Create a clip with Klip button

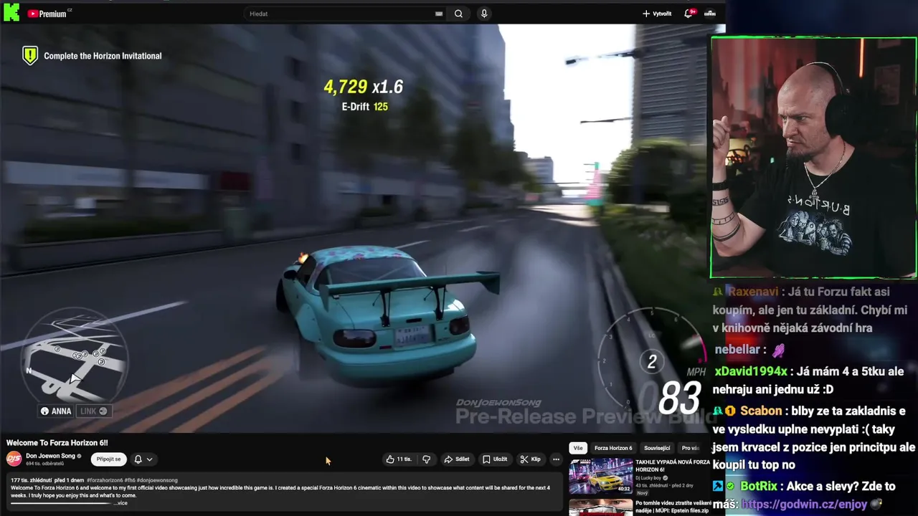pos(531,459)
